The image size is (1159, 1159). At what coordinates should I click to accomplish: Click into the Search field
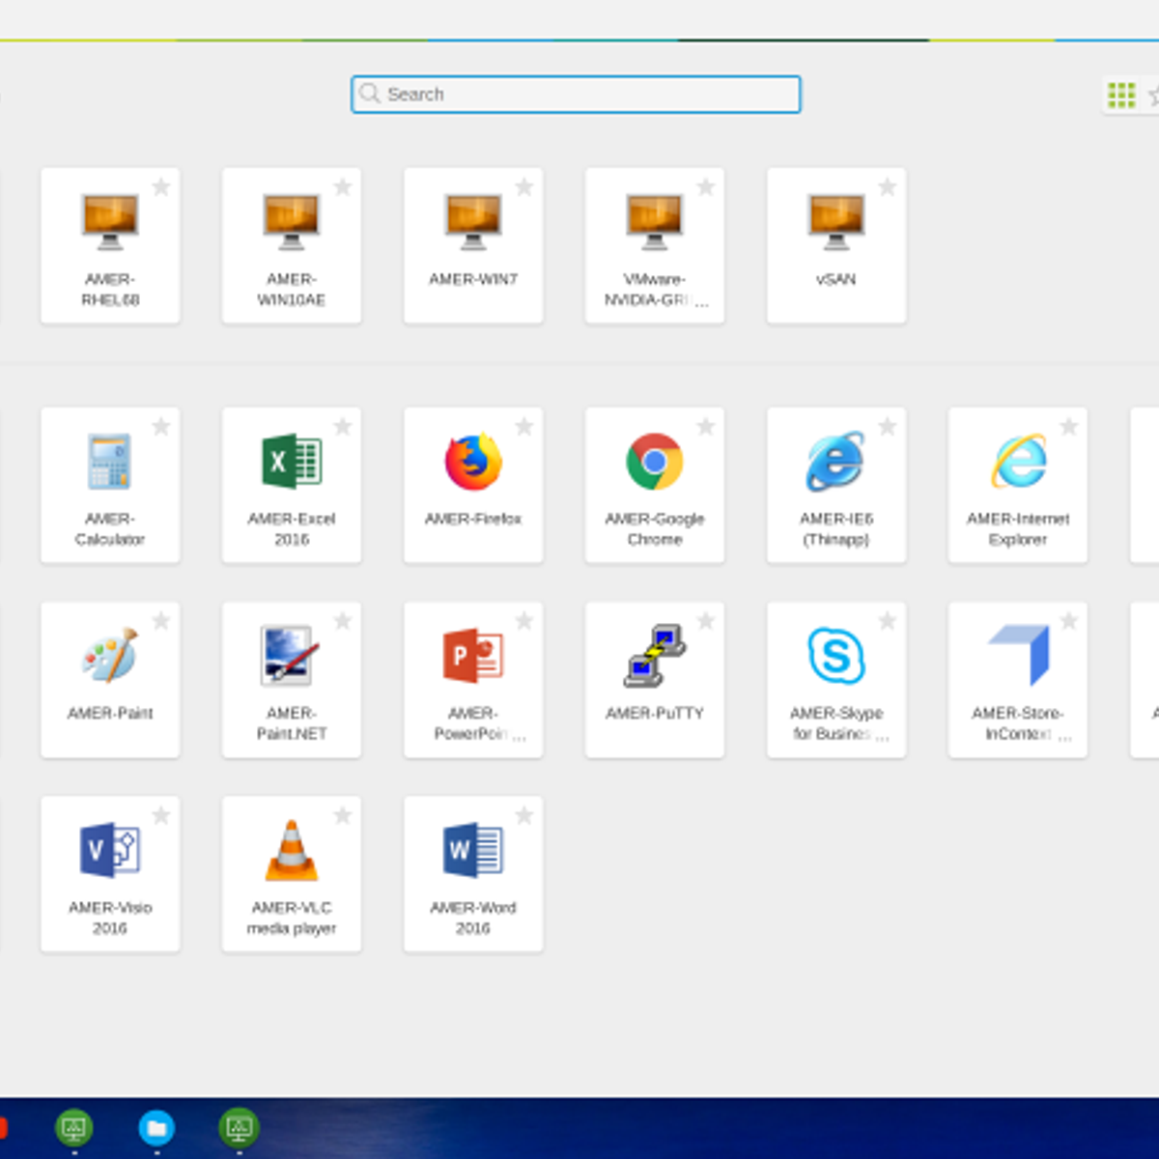pyautogui.click(x=576, y=95)
